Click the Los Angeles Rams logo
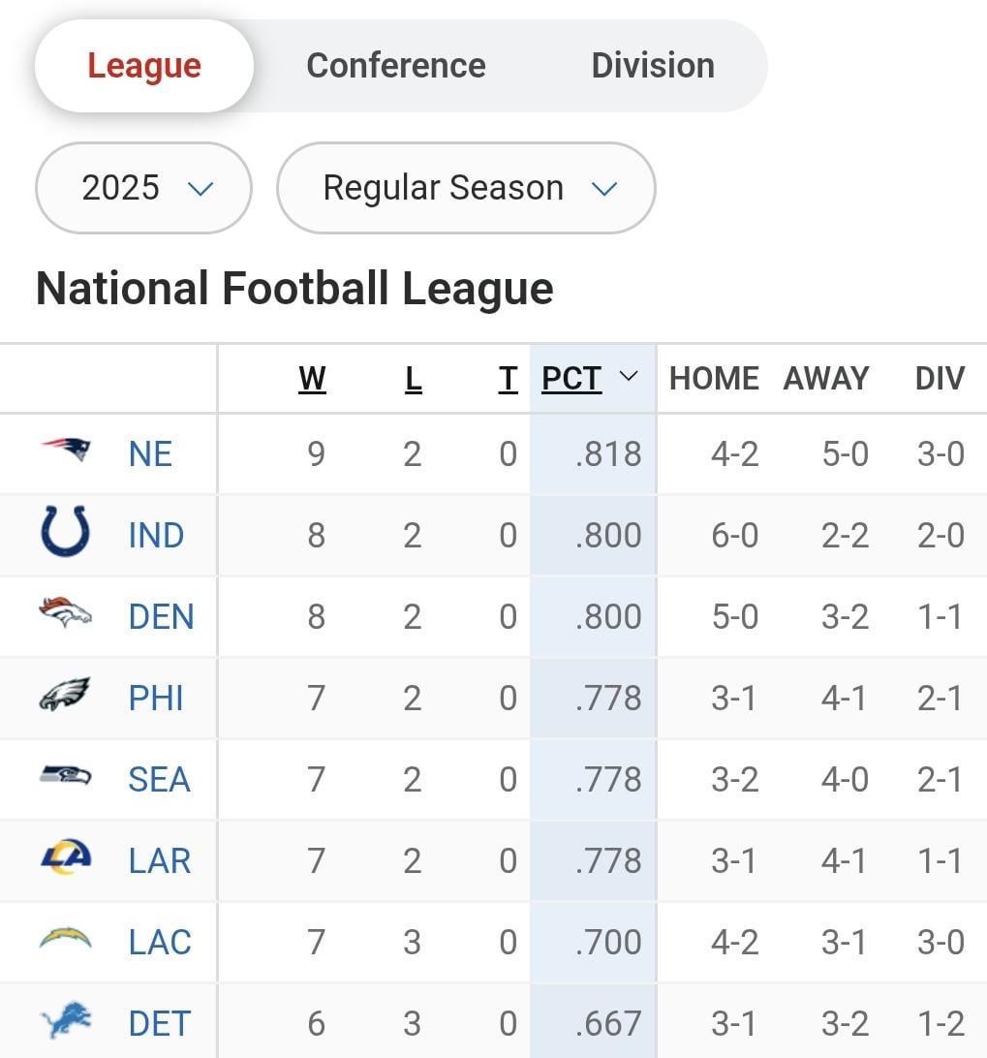Viewport: 987px width, 1058px height. click(x=65, y=857)
